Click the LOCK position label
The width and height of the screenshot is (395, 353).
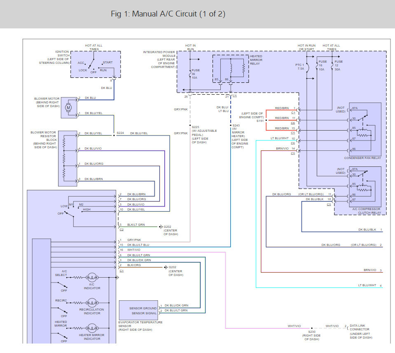tap(83, 70)
